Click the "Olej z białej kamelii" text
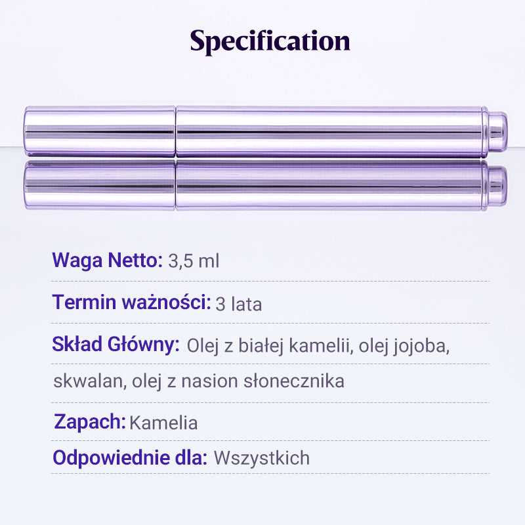 click(x=268, y=346)
